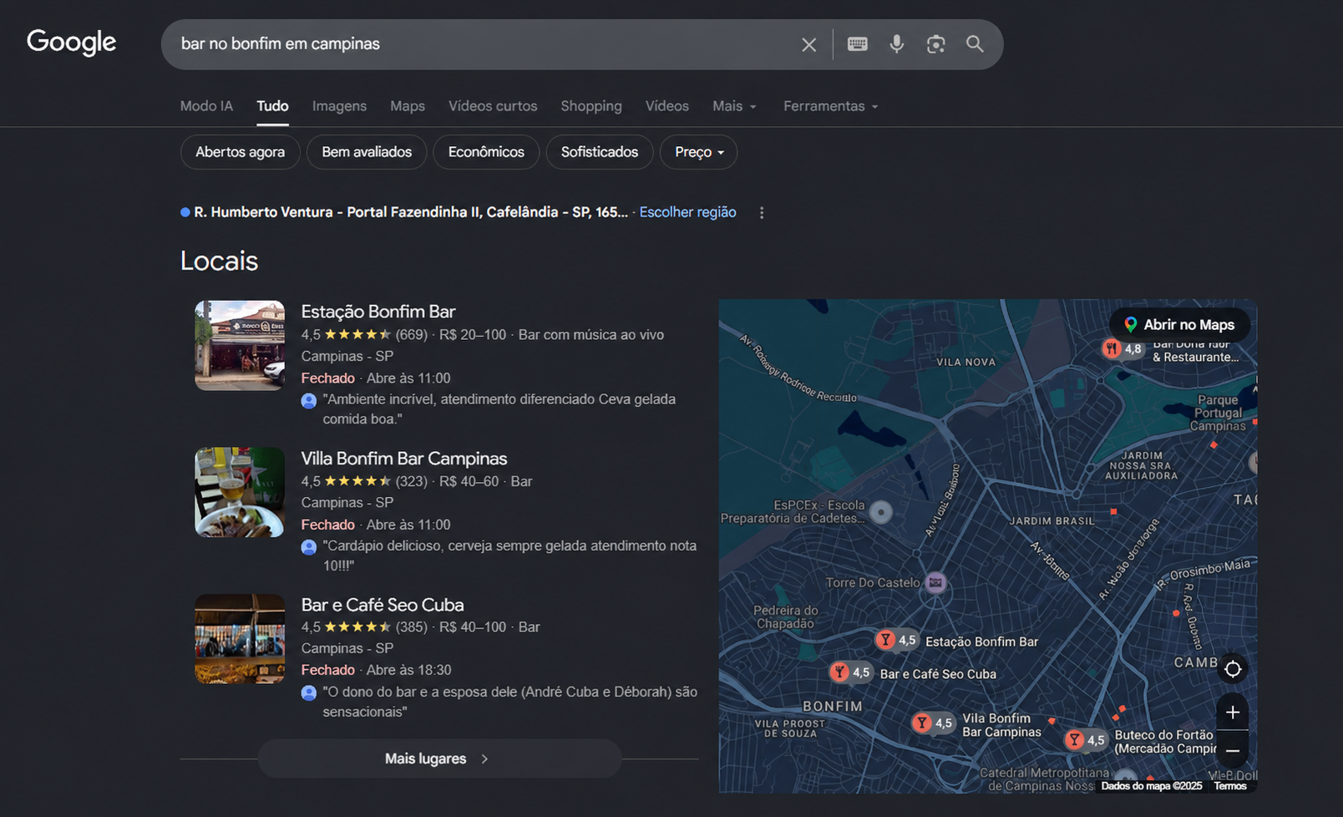Click the map pin for Buteco do Fortão

click(1074, 739)
